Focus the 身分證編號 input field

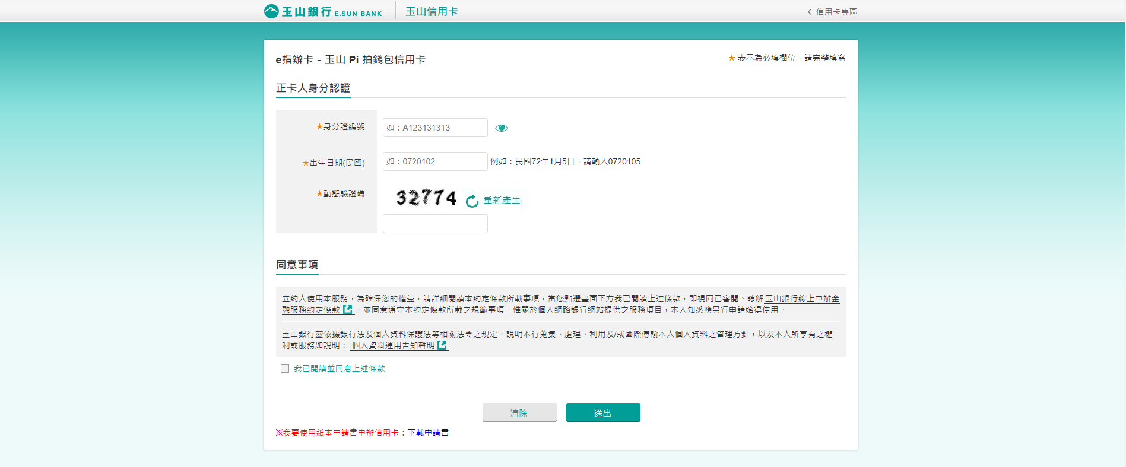click(x=435, y=128)
